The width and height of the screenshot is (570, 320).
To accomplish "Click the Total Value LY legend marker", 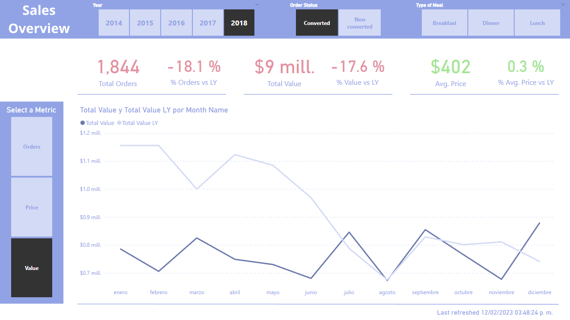I will pos(119,123).
